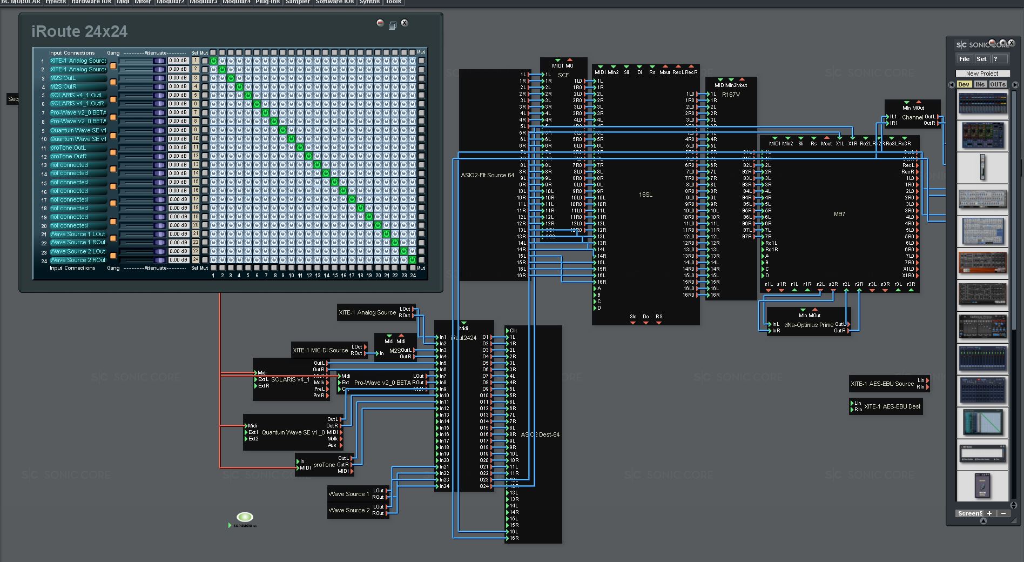The image size is (1024, 562).
Task: Enable routing node at row 1, column 2
Action: click(222, 61)
